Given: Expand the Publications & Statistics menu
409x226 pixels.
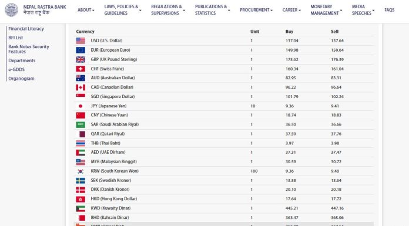Looking at the screenshot, I should (212, 10).
